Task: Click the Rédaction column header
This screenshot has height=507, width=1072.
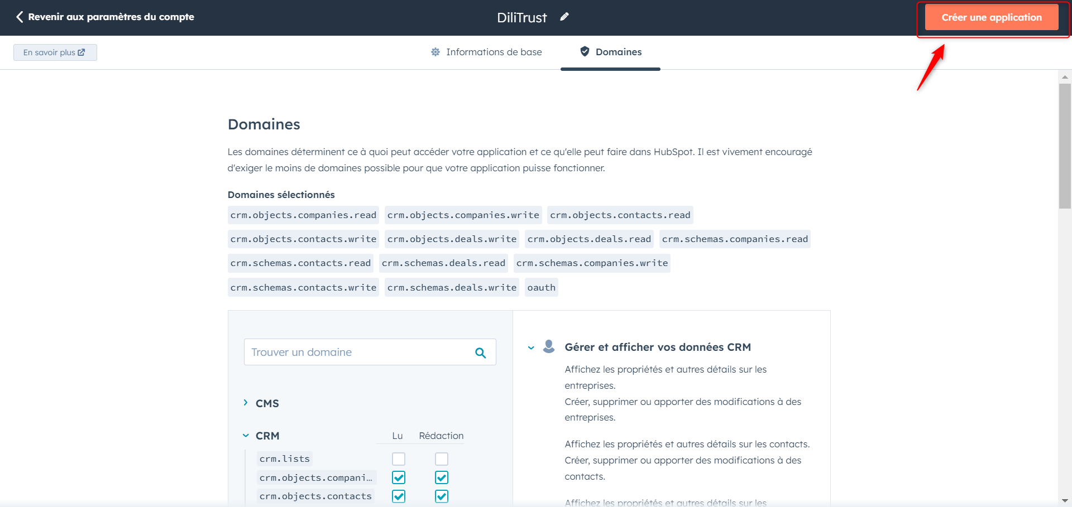Action: [441, 436]
